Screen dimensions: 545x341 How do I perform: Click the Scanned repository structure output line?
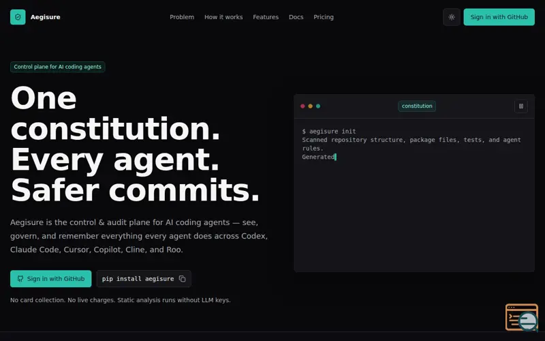coord(411,144)
